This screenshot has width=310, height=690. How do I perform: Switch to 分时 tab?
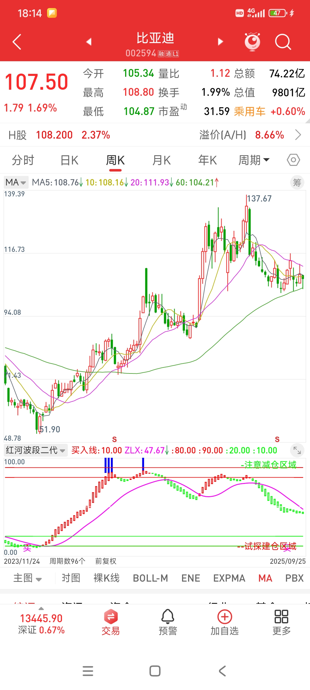23,160
